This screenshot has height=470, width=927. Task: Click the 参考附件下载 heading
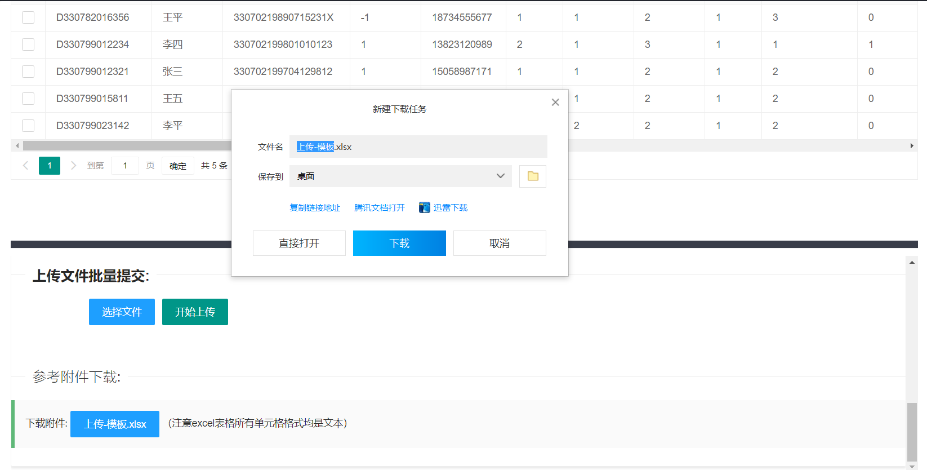click(77, 377)
